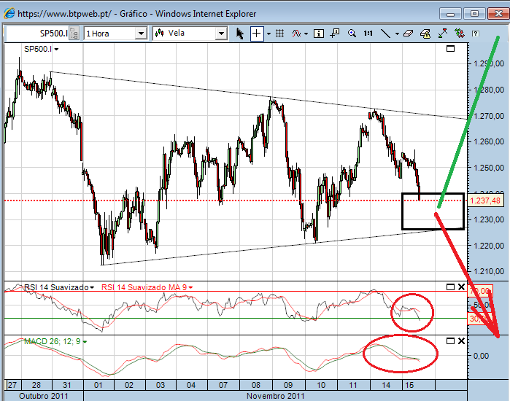
Task: Enable the data cursor value tool
Action: pyautogui.click(x=335, y=33)
